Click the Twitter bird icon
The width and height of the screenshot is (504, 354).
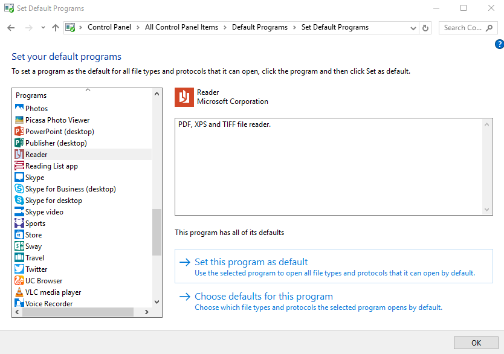point(19,269)
